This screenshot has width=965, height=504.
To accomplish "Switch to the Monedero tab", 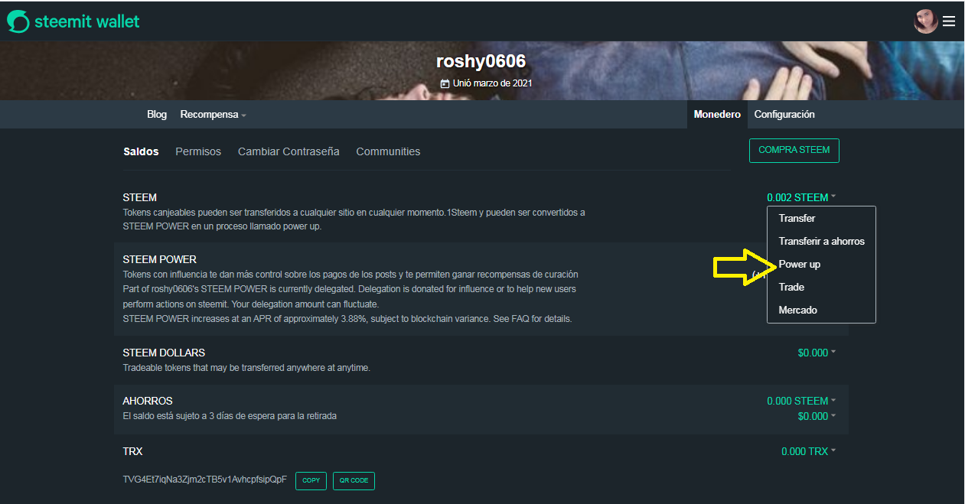I will point(717,115).
